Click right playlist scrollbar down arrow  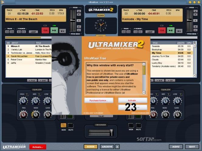[195, 75]
